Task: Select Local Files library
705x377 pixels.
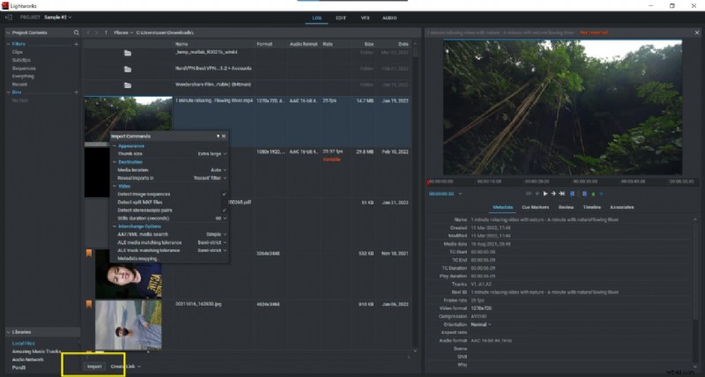Action: (24, 344)
